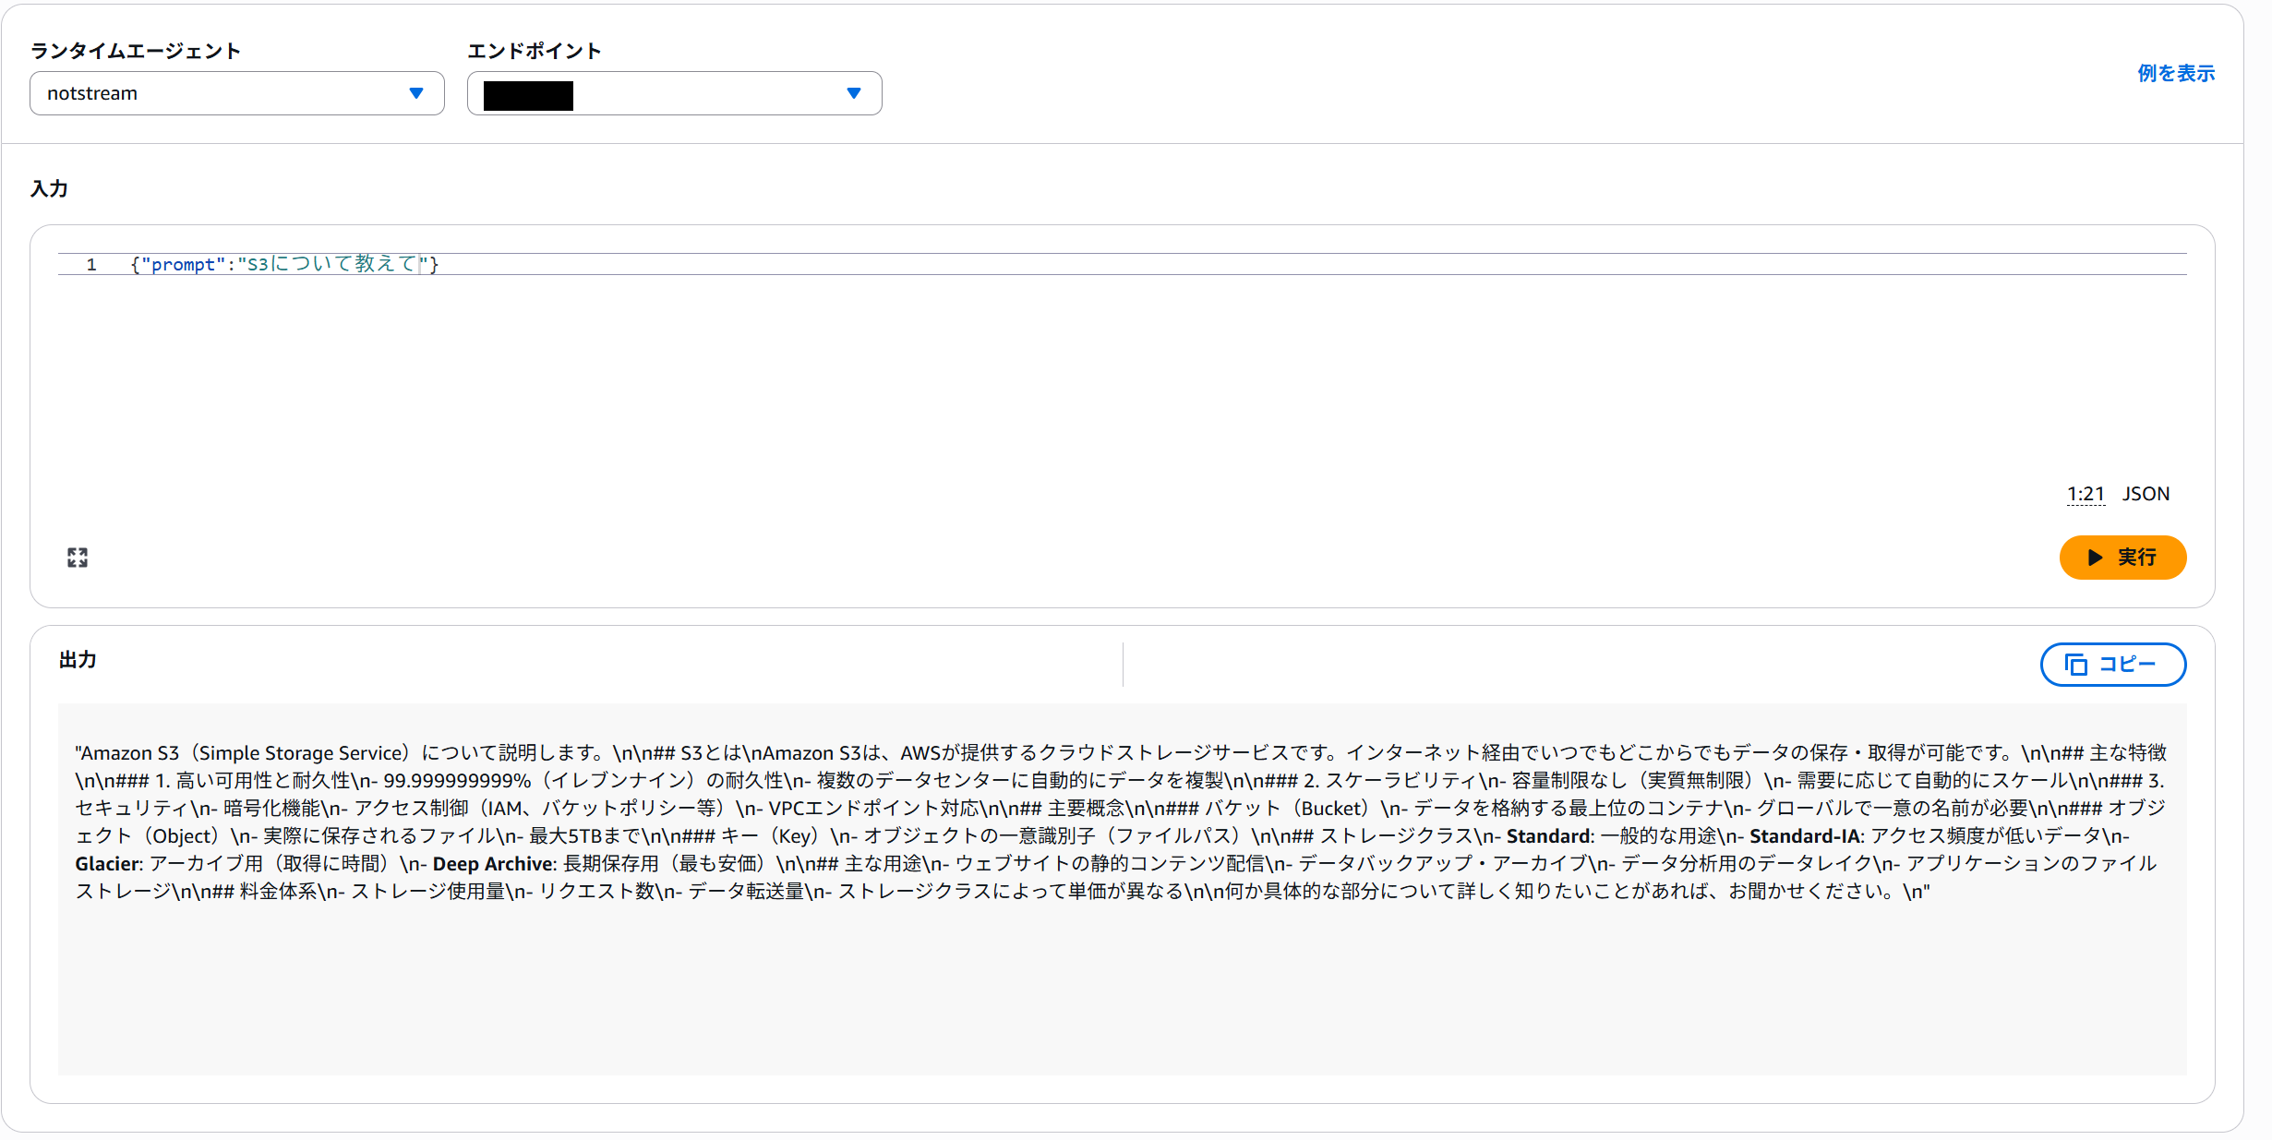Click the dropdown arrow of ランタイムエージェント
The width and height of the screenshot is (2272, 1140).
(x=417, y=93)
